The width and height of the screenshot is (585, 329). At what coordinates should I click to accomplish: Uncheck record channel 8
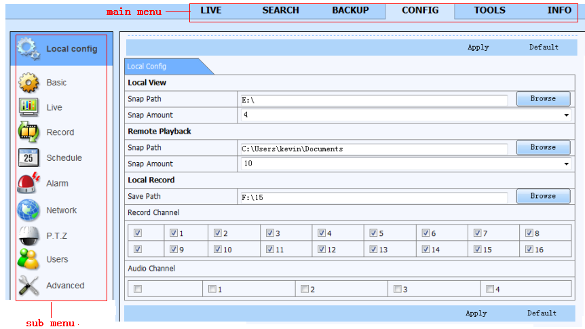click(529, 233)
